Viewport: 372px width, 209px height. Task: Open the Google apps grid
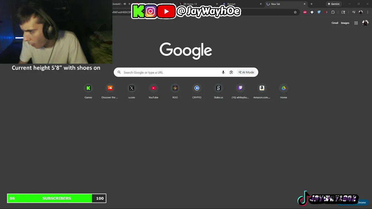[x=356, y=23]
